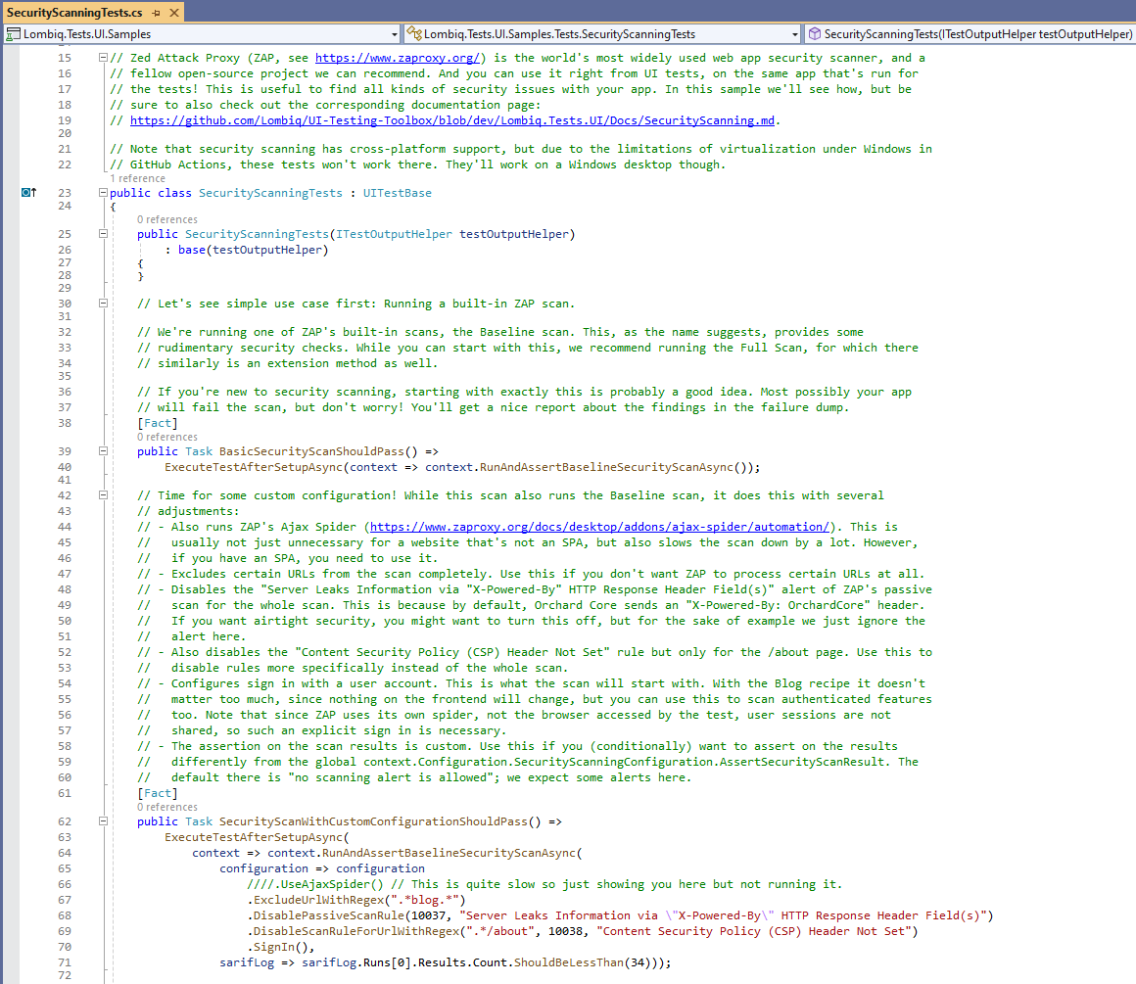Click the ITestOutputHelper parameter type
This screenshot has height=984, width=1136.
point(394,234)
